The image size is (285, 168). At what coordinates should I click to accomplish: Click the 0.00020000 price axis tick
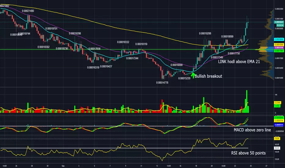tap(279, 29)
